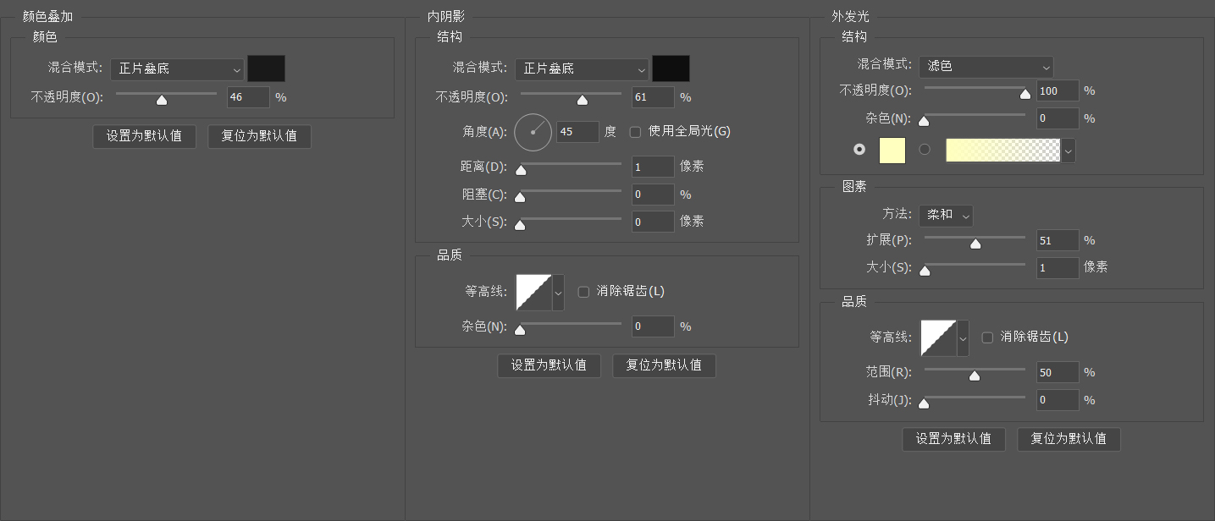This screenshot has height=521, width=1215.
Task: Click Outer Glow size field showing 1
Action: 1058,268
